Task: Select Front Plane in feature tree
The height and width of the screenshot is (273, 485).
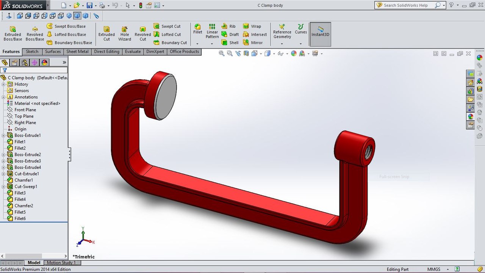Action: (22, 110)
